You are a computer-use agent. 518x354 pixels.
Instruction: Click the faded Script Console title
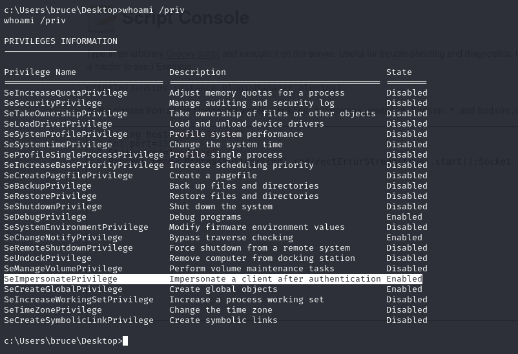pyautogui.click(x=185, y=17)
